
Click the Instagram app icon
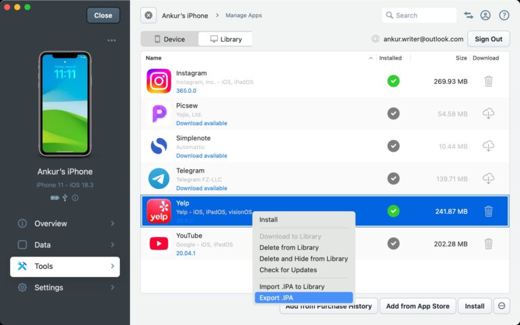click(x=159, y=81)
